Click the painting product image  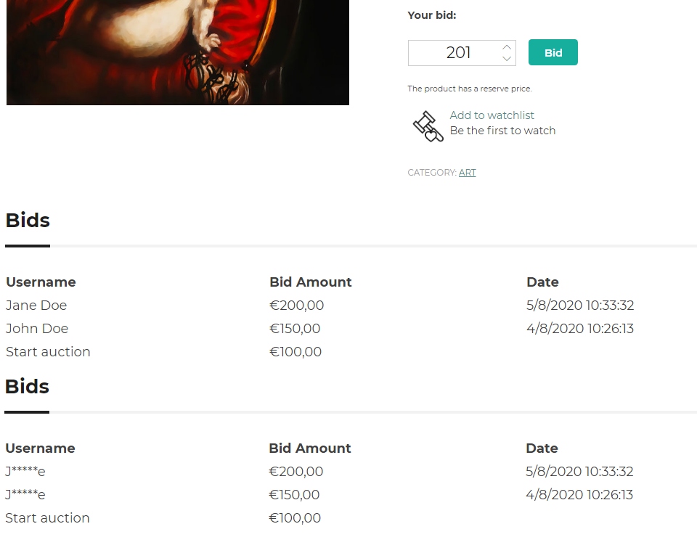coord(178,52)
